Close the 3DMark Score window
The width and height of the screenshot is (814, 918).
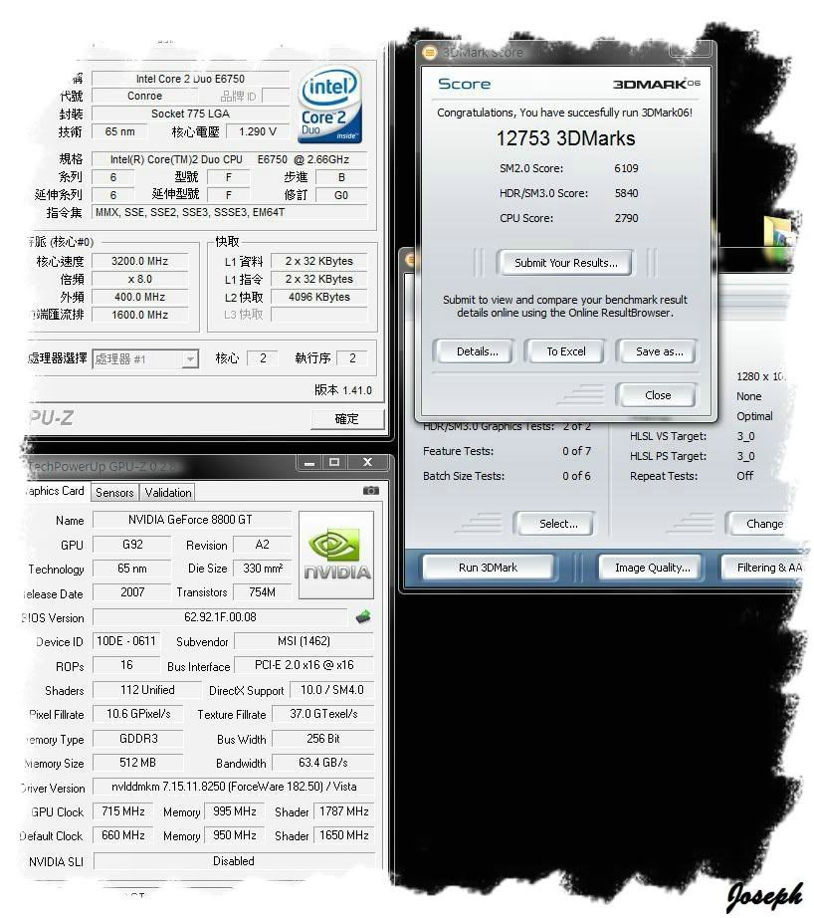click(x=657, y=395)
